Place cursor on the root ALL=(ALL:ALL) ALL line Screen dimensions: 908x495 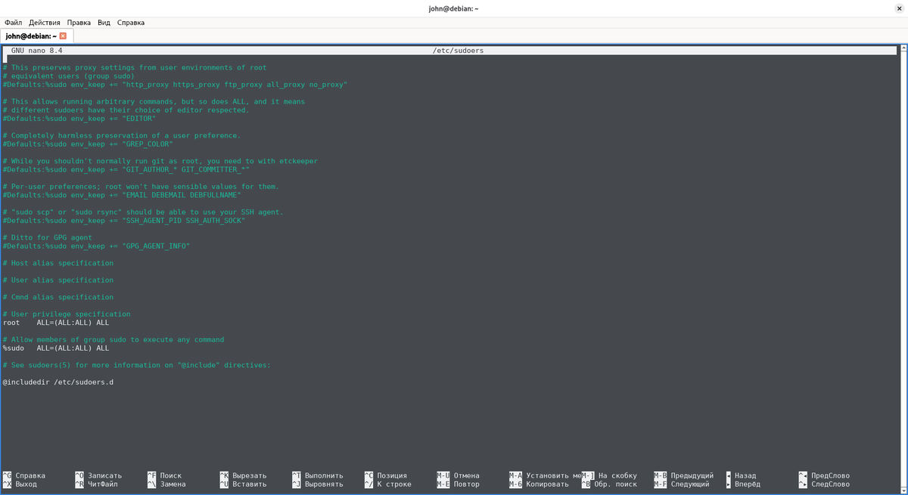[x=56, y=323]
